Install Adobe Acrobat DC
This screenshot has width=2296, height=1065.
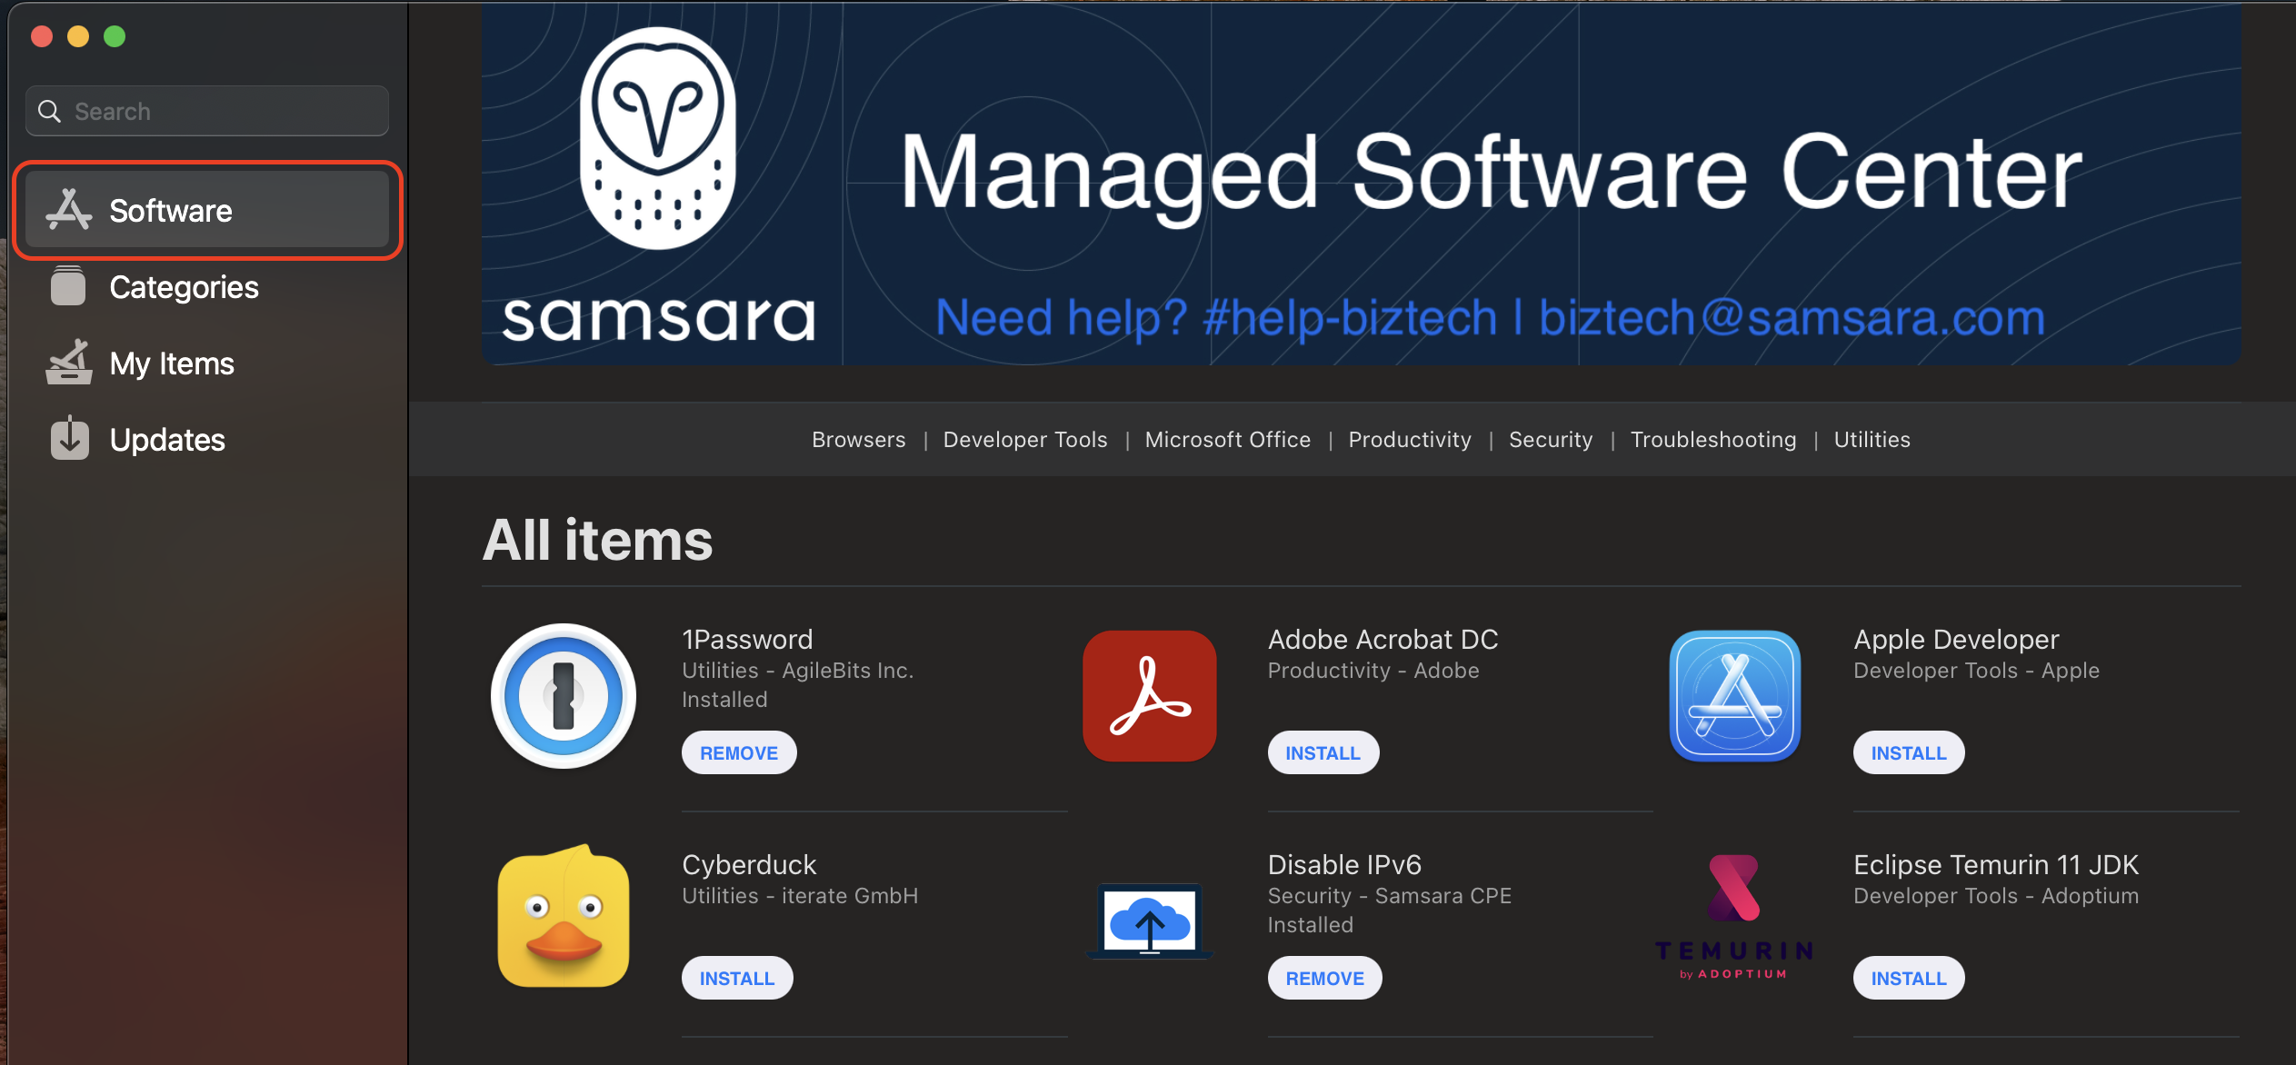coord(1323,752)
